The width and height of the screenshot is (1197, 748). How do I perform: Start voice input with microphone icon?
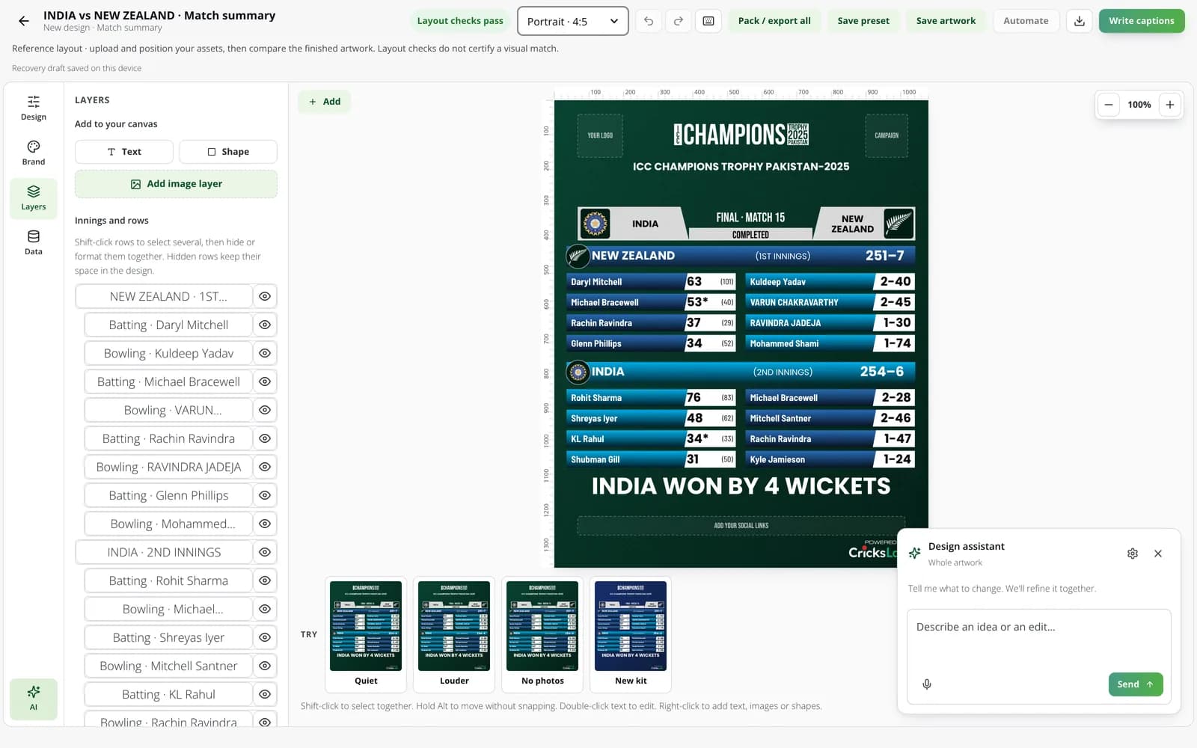pyautogui.click(x=927, y=684)
